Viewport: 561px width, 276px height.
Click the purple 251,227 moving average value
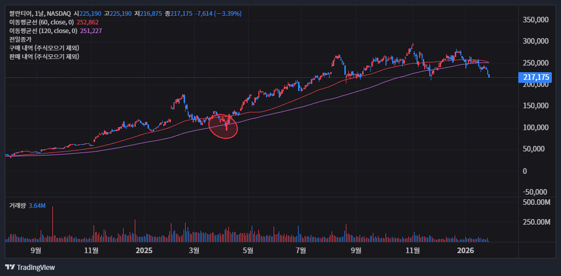tap(91, 31)
